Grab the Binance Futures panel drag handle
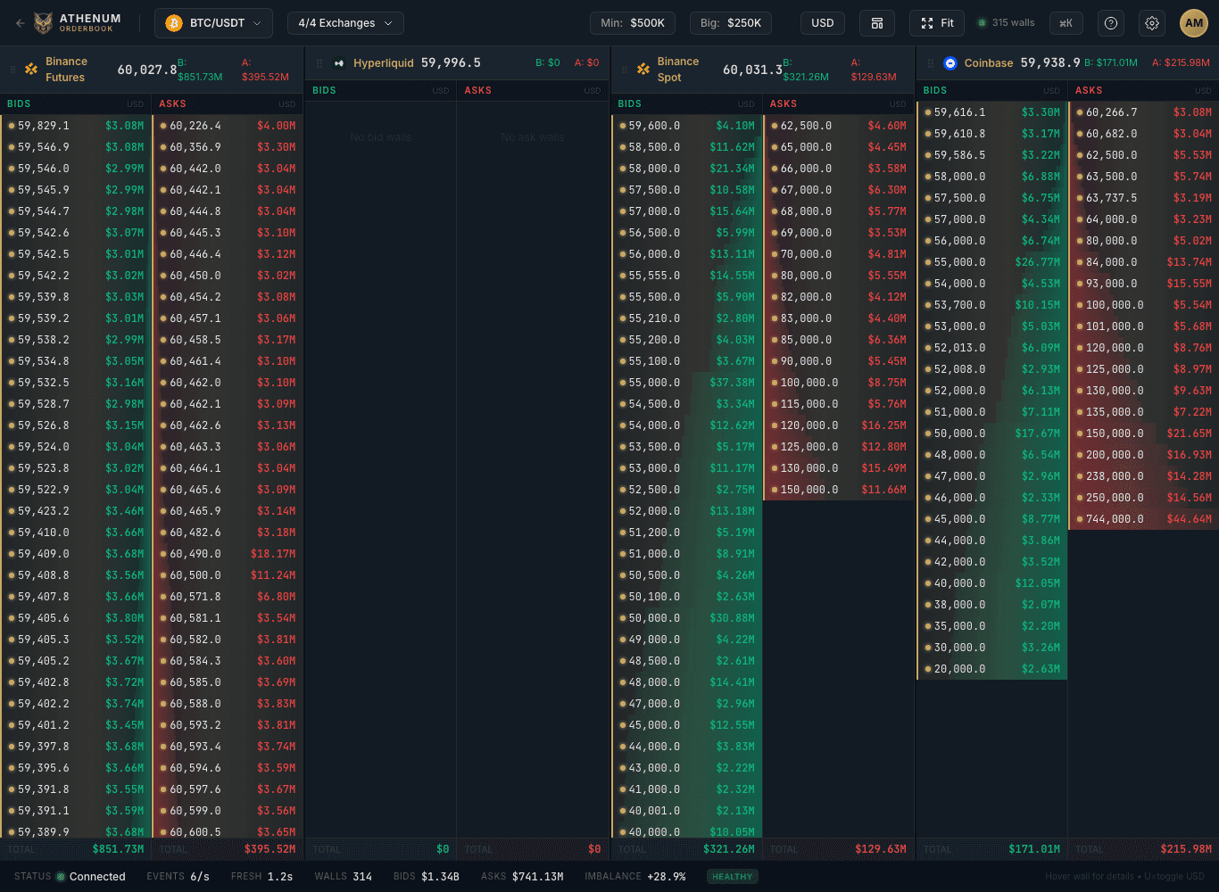This screenshot has width=1219, height=892. pyautogui.click(x=12, y=70)
